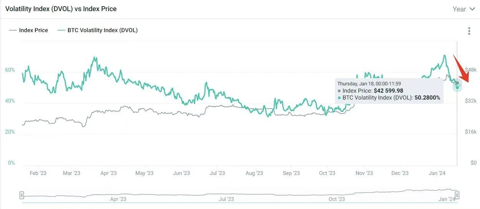Click the teal DVOL hover marker dot
The width and height of the screenshot is (480, 209).
(x=457, y=88)
